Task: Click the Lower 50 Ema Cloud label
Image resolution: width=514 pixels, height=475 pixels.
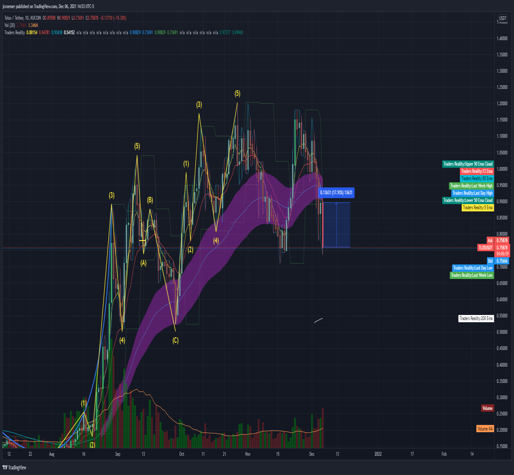Action: coord(468,200)
